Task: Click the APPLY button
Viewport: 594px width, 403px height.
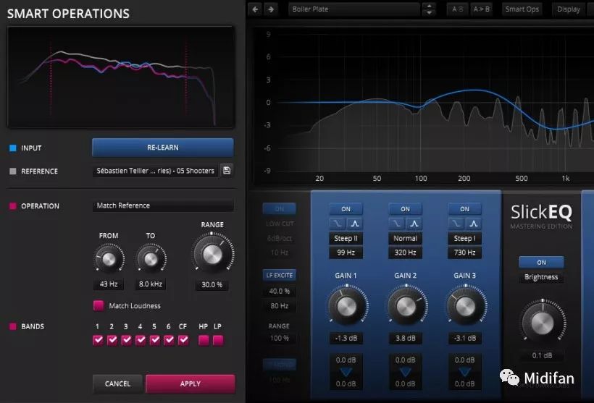Action: pos(191,383)
